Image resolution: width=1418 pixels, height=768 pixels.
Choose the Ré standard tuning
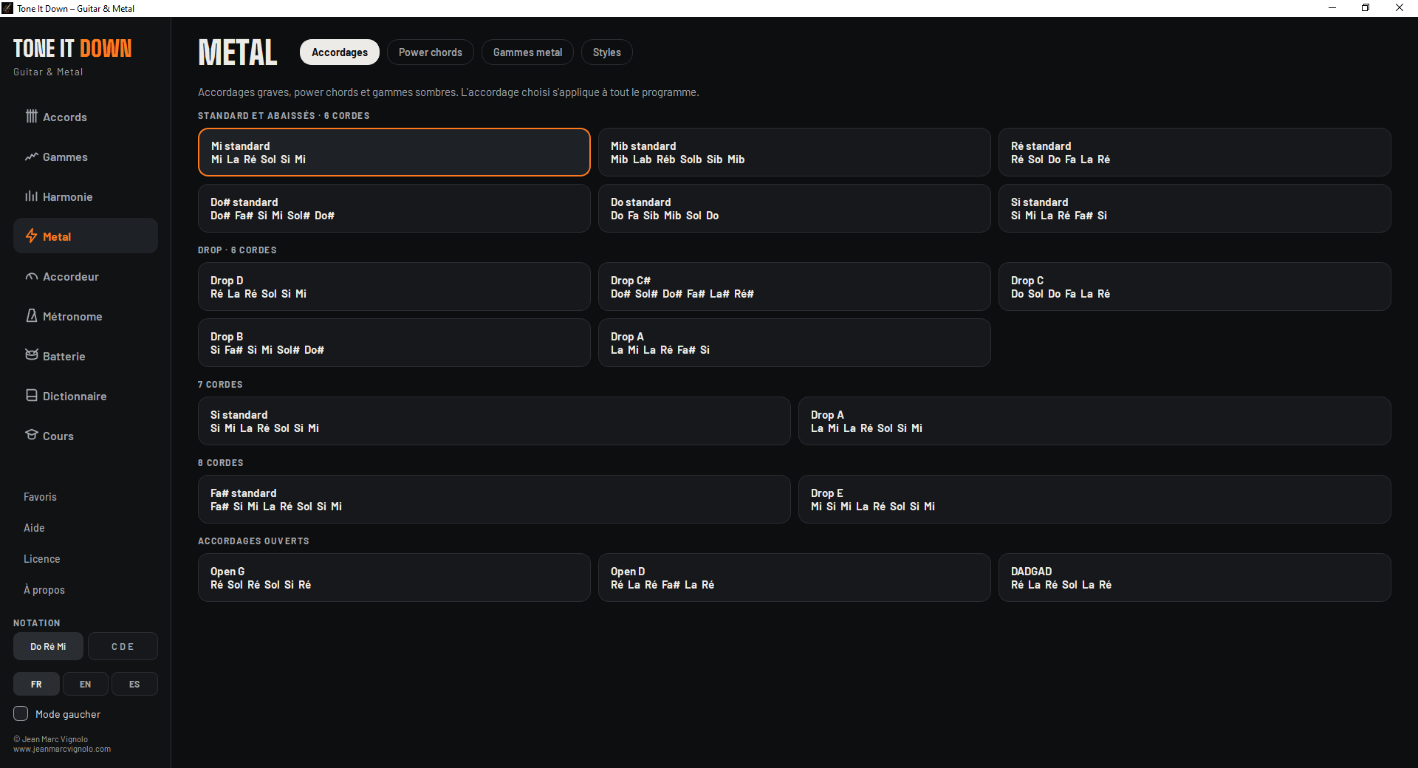[x=1195, y=152]
